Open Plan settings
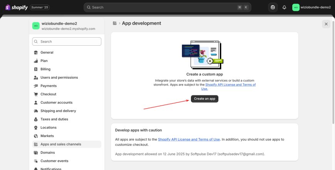 [x=67, y=61]
